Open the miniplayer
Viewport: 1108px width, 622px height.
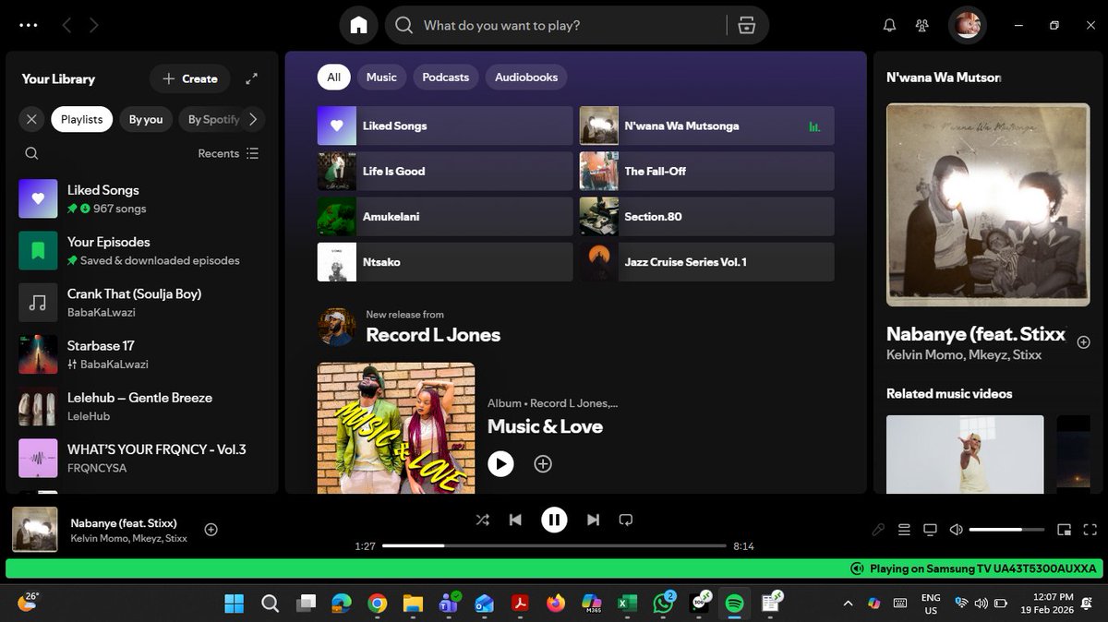(x=1065, y=530)
